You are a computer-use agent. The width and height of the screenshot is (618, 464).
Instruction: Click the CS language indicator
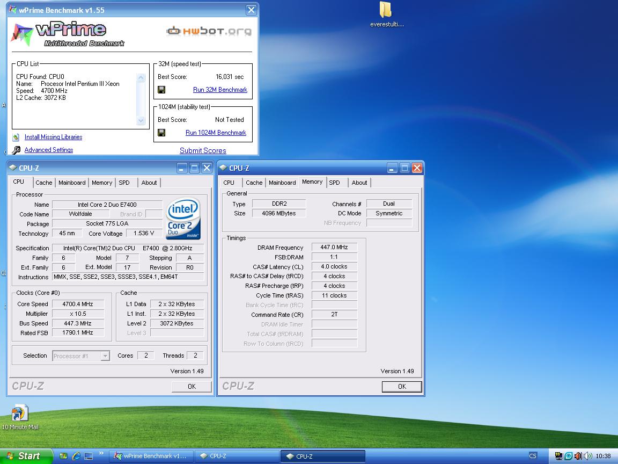click(533, 456)
